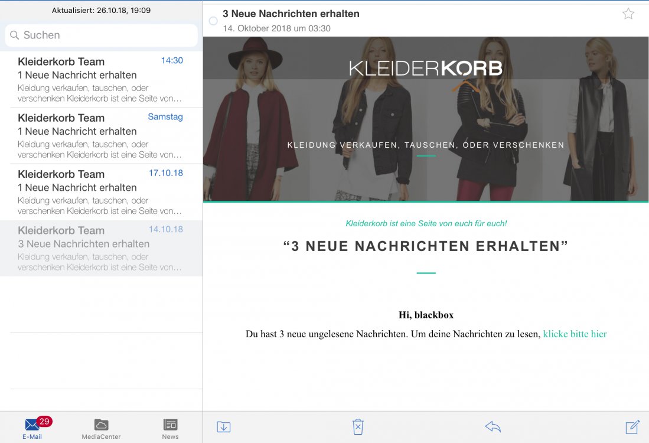Star the open email as favorite
This screenshot has height=443, width=649.
(628, 14)
